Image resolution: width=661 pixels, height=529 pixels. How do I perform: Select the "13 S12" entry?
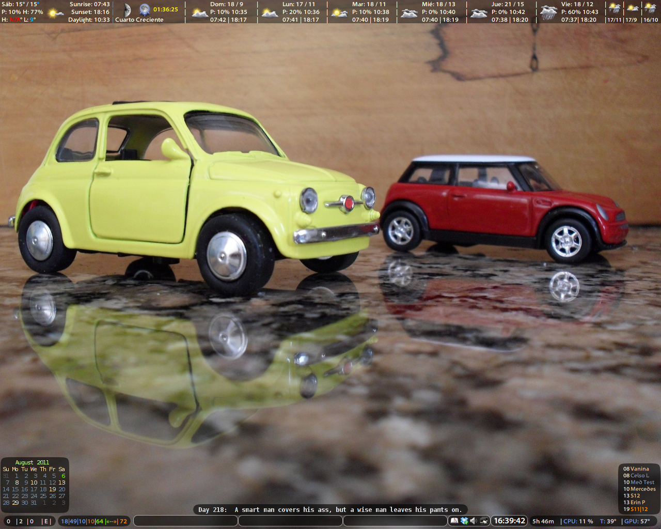click(x=632, y=496)
